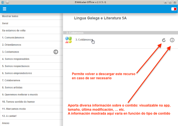
Task: Select unit 1. Comunicámonos
Action: [13, 38]
